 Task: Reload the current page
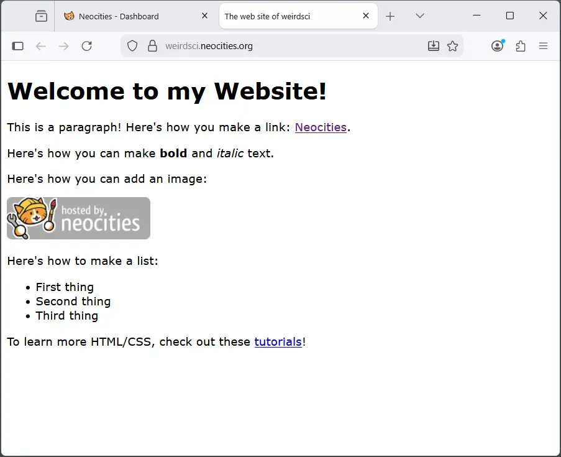tap(86, 45)
